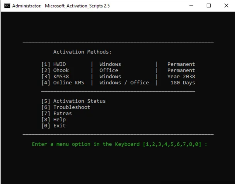The image size is (235, 184).
Task: Select the [1] HWID activation option
Action: 53,64
